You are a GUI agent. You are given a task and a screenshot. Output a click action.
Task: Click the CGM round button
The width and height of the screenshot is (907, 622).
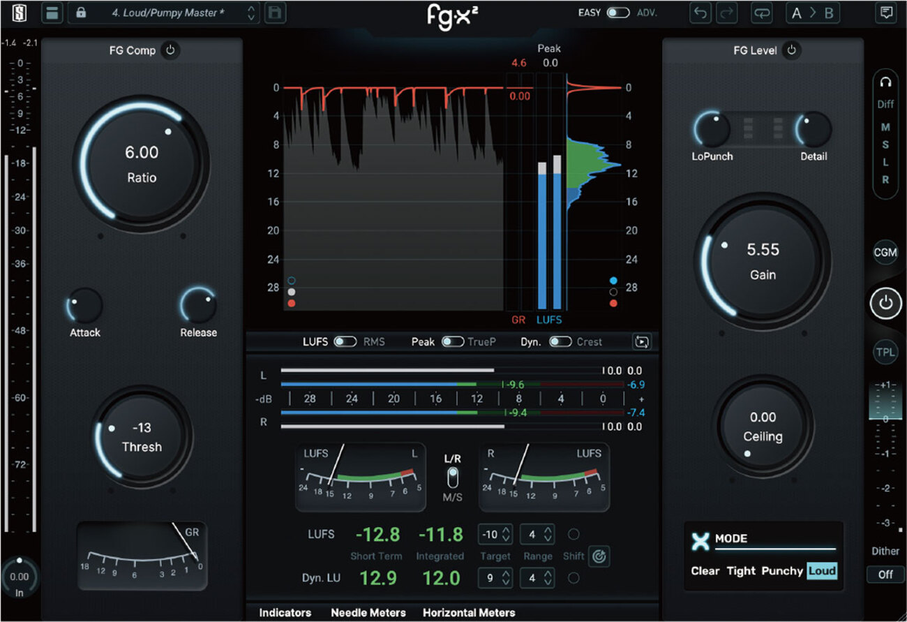(885, 253)
